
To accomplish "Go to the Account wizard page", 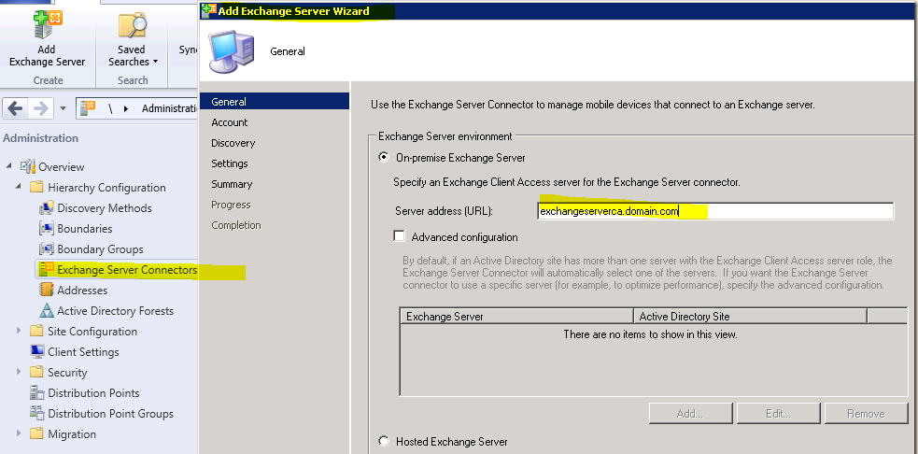I will [x=230, y=121].
